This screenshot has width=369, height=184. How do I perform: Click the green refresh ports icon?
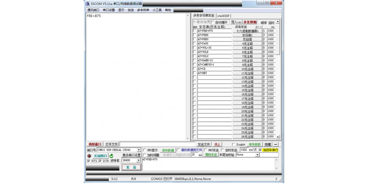click(111, 156)
